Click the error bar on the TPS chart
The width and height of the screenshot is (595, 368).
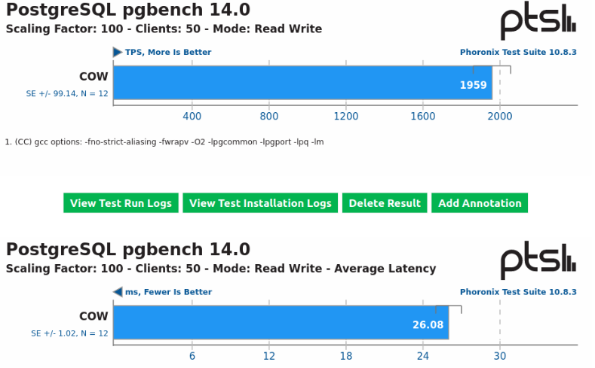pos(492,69)
